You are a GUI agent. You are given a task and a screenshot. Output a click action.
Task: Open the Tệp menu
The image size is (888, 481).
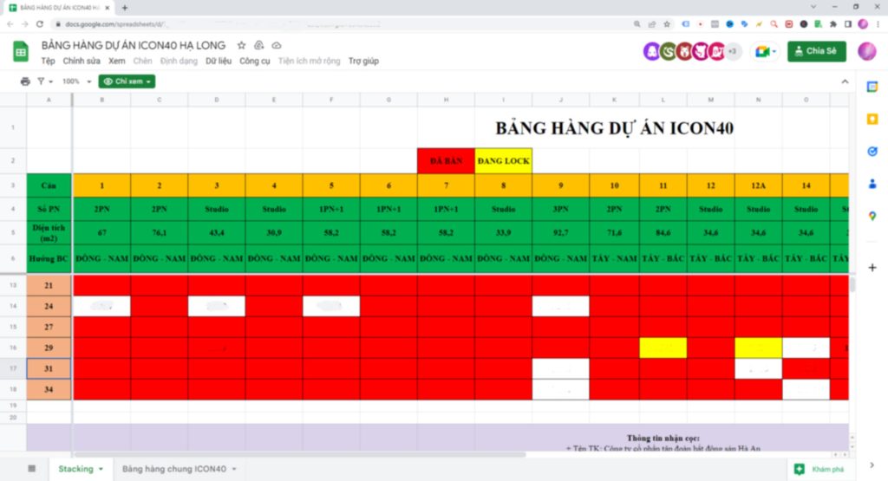point(49,62)
